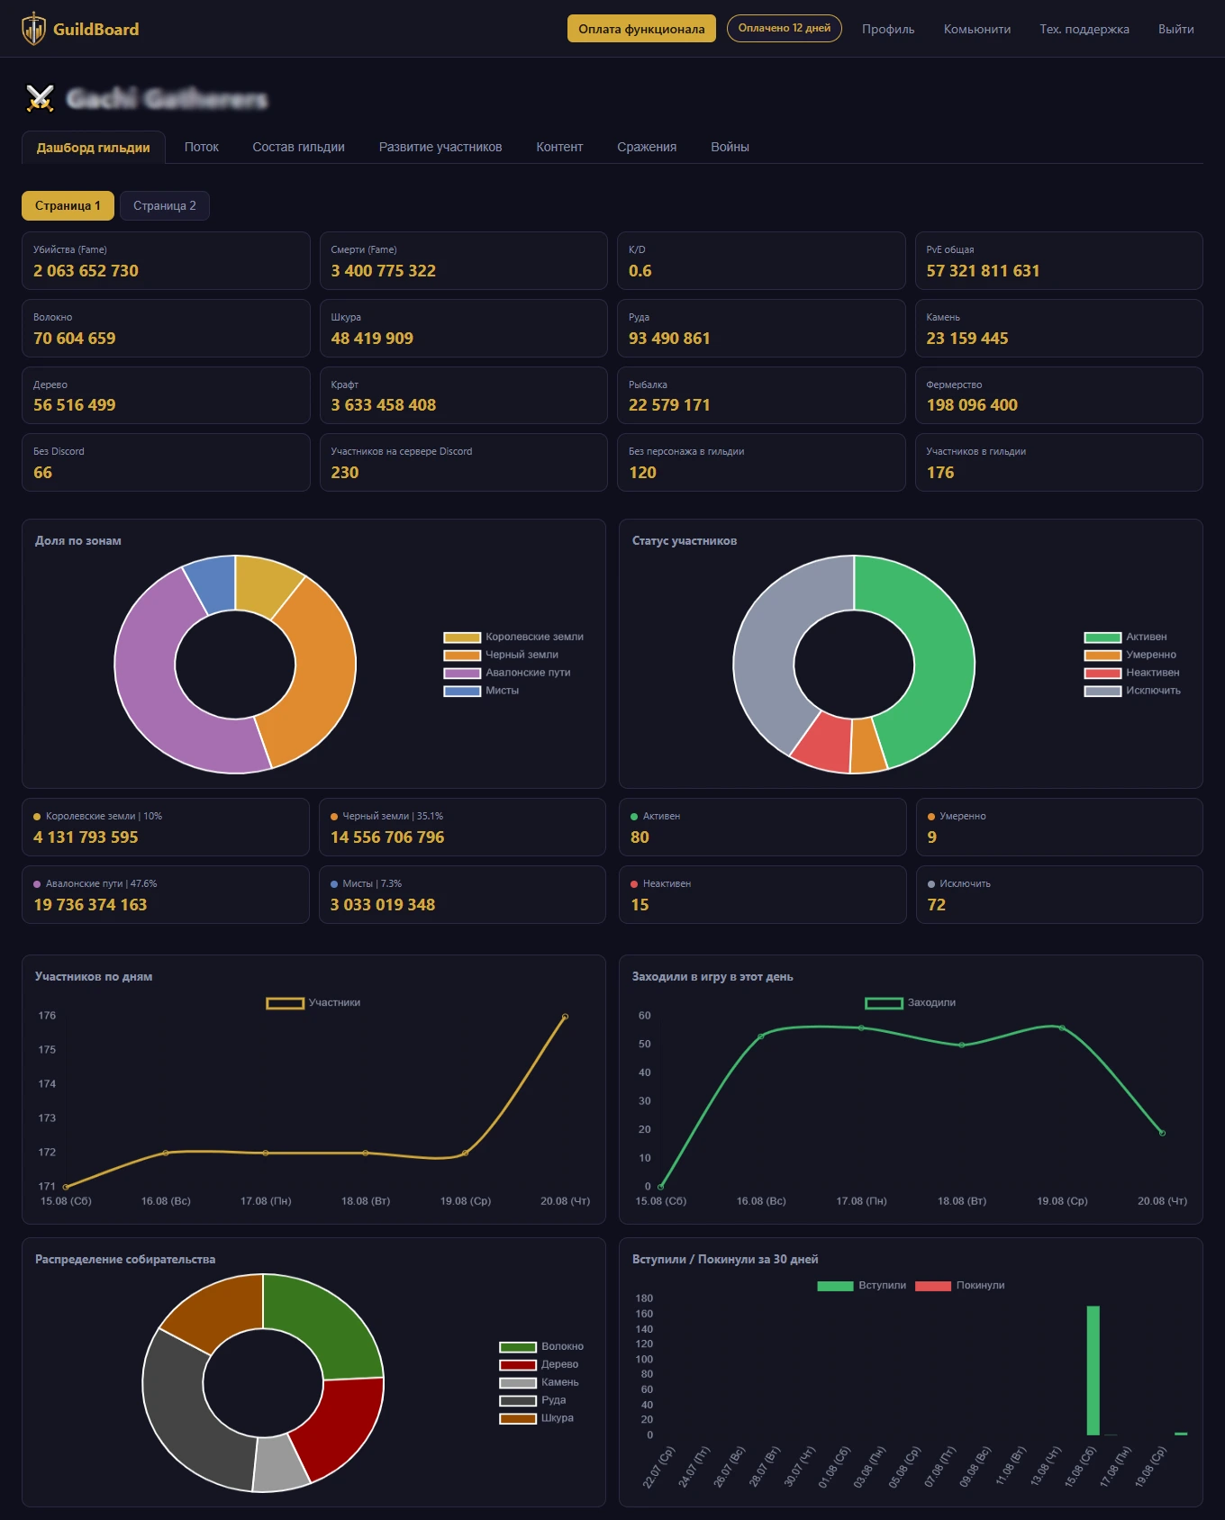Toggle the Вступили legend swatch
1225x1520 pixels.
click(x=835, y=1286)
